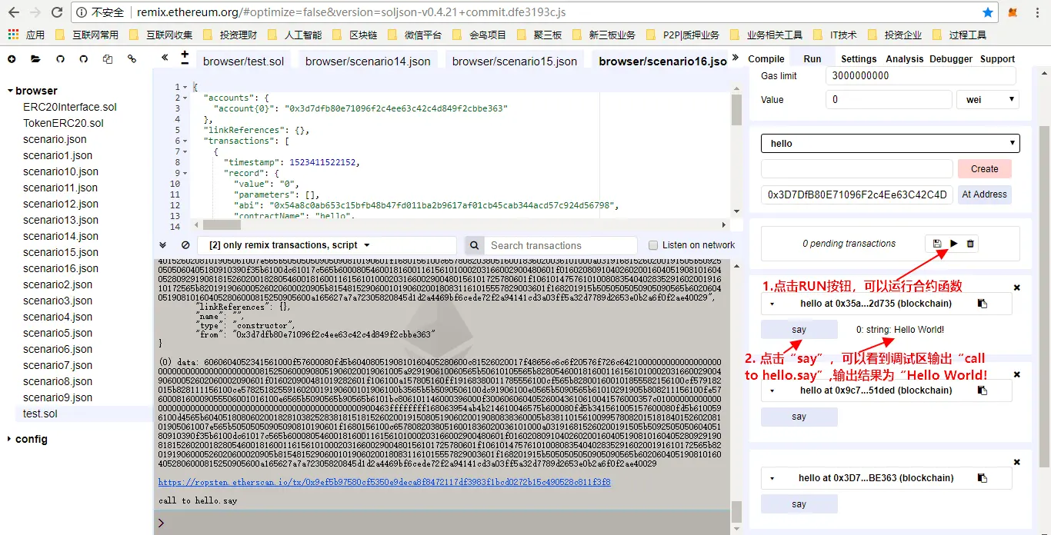Open the Debugger tab
This screenshot has height=535, width=1051.
pyautogui.click(x=951, y=59)
